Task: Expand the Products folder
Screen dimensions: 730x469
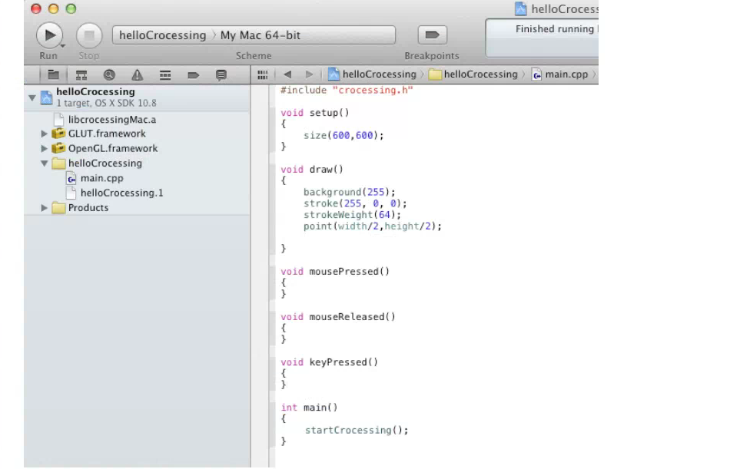Action: tap(45, 208)
